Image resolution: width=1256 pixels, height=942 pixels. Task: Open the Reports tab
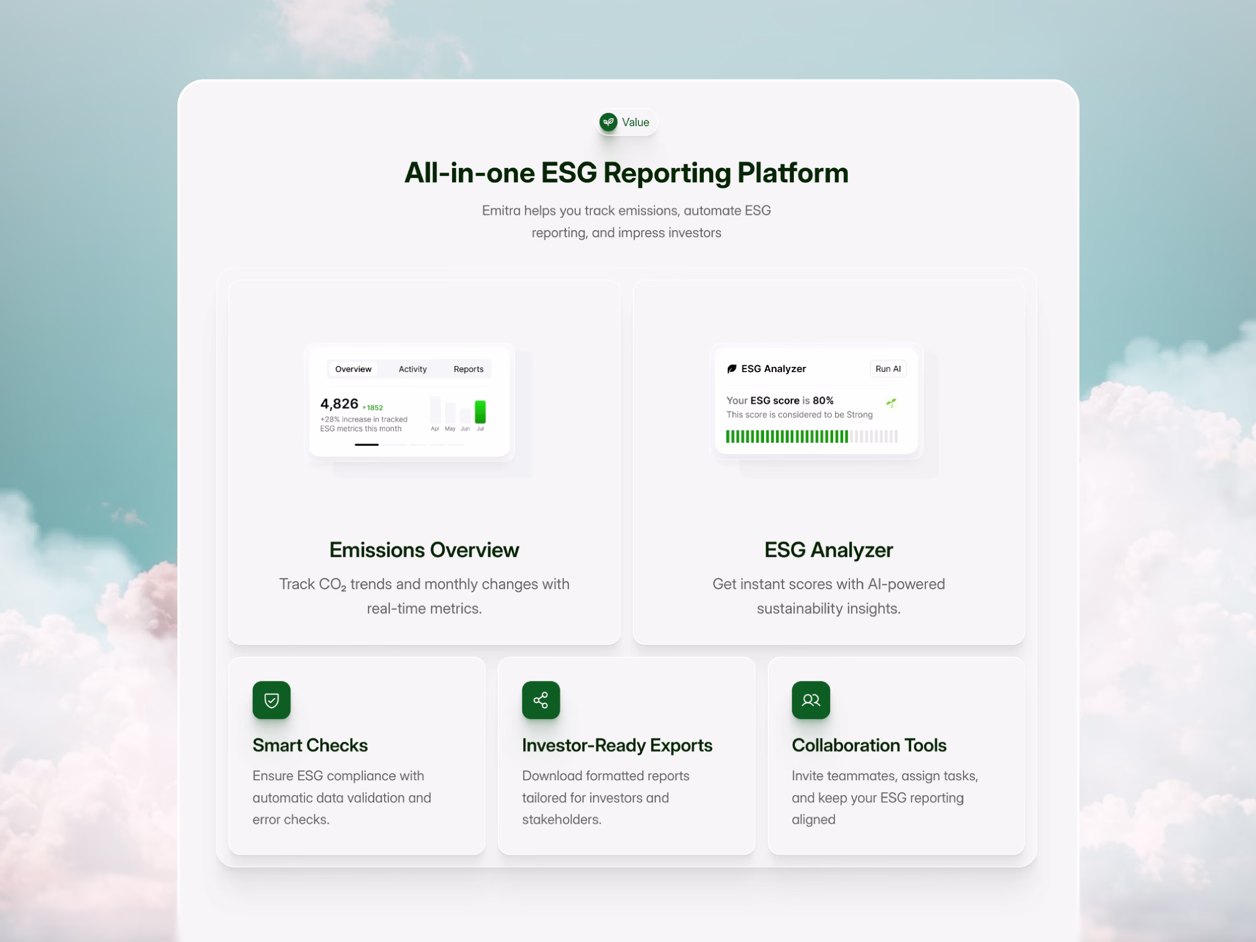point(468,369)
